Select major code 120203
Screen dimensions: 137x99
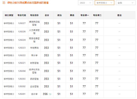click(22, 79)
